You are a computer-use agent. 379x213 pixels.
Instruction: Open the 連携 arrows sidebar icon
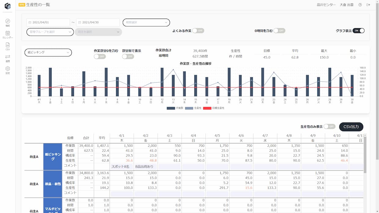point(8,57)
